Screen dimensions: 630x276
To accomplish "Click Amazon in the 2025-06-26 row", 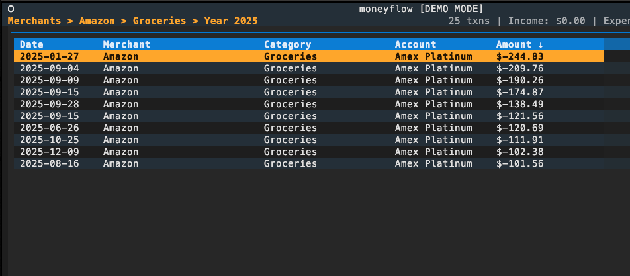I will [120, 128].
